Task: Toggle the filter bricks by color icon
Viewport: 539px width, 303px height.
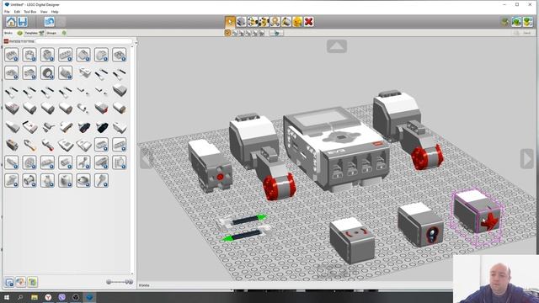Action: 20,283
